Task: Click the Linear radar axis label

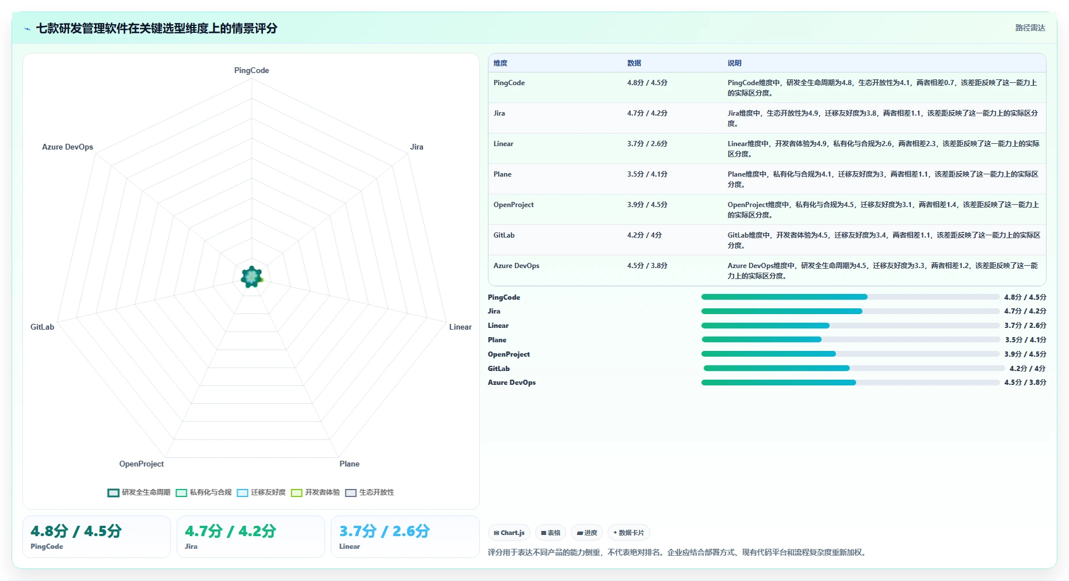Action: 460,327
